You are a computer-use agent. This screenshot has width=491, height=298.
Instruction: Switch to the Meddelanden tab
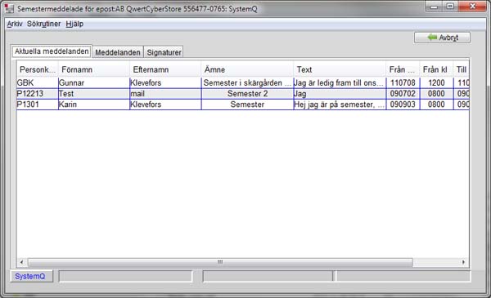[x=118, y=52]
